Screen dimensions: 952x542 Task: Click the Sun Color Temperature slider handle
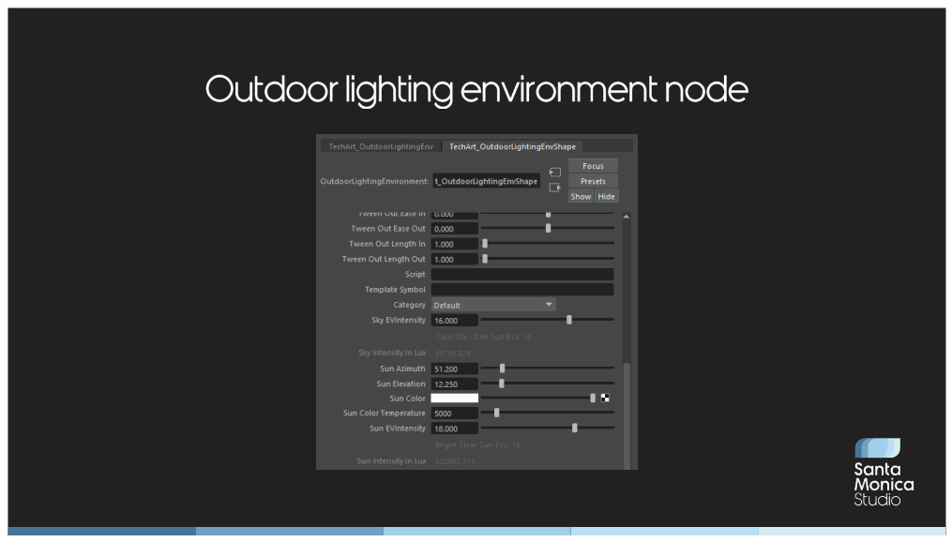coord(497,413)
